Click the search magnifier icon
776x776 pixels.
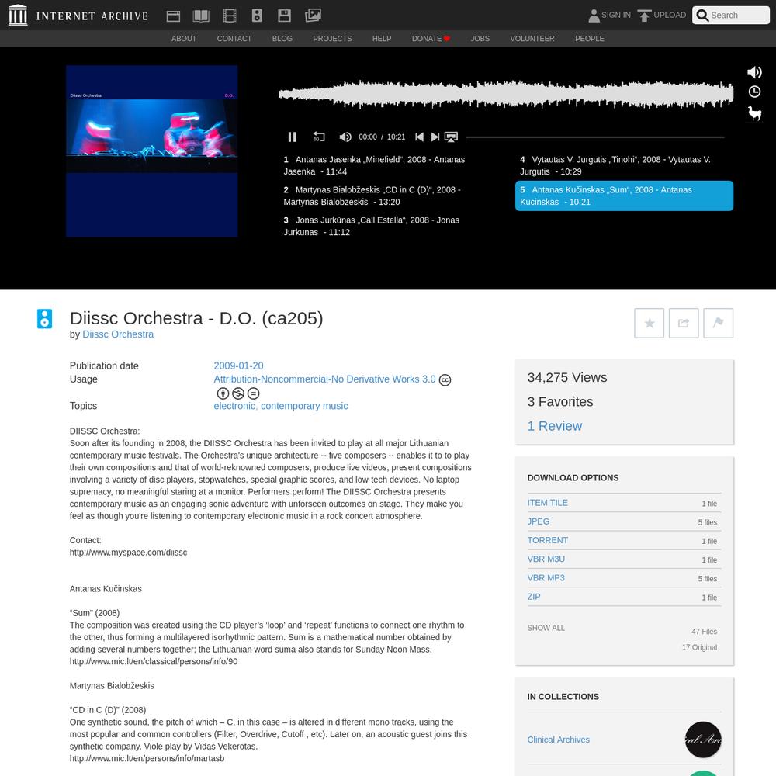coord(702,16)
